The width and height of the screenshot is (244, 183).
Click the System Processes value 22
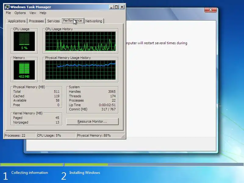[114, 100]
